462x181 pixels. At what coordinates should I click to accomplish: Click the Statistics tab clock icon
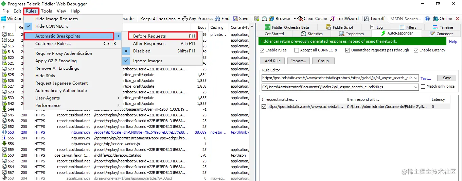pyautogui.click(x=304, y=33)
